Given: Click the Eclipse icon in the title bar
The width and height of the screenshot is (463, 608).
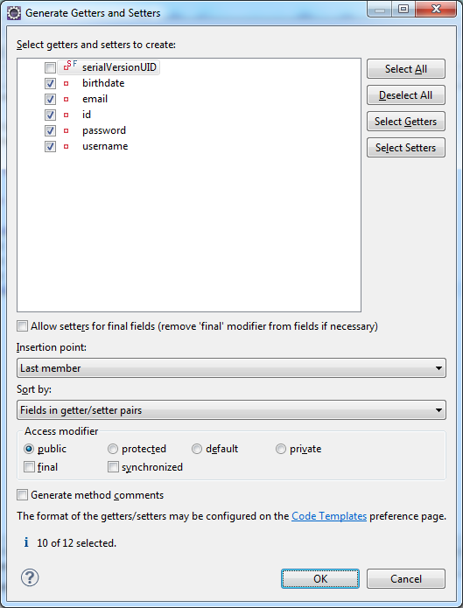Looking at the screenshot, I should 14,13.
